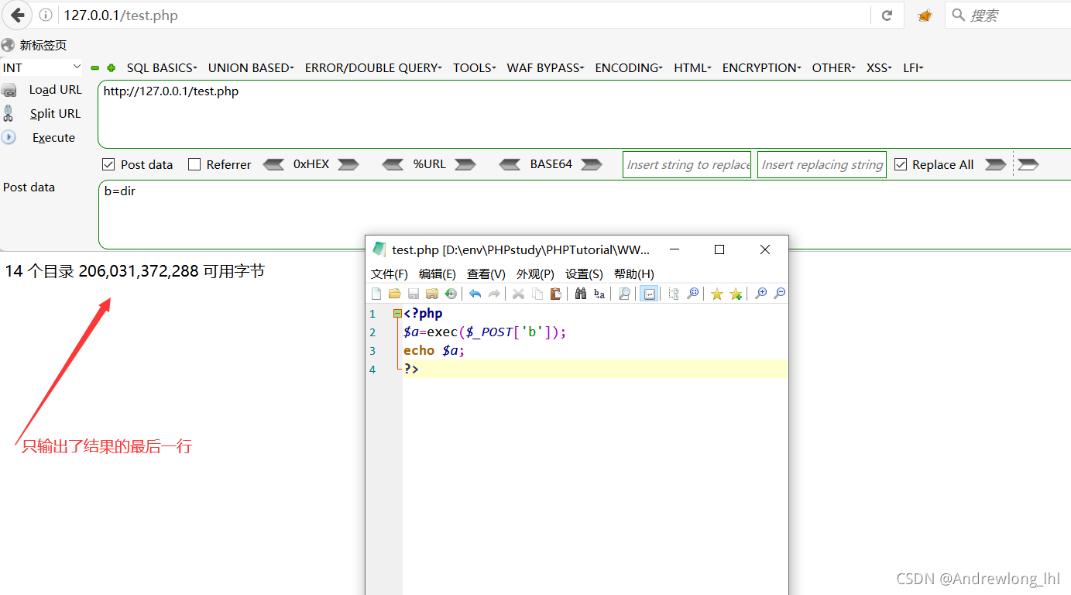Click the 0xHEX encode right arrow
The image size is (1071, 595).
pyautogui.click(x=348, y=164)
